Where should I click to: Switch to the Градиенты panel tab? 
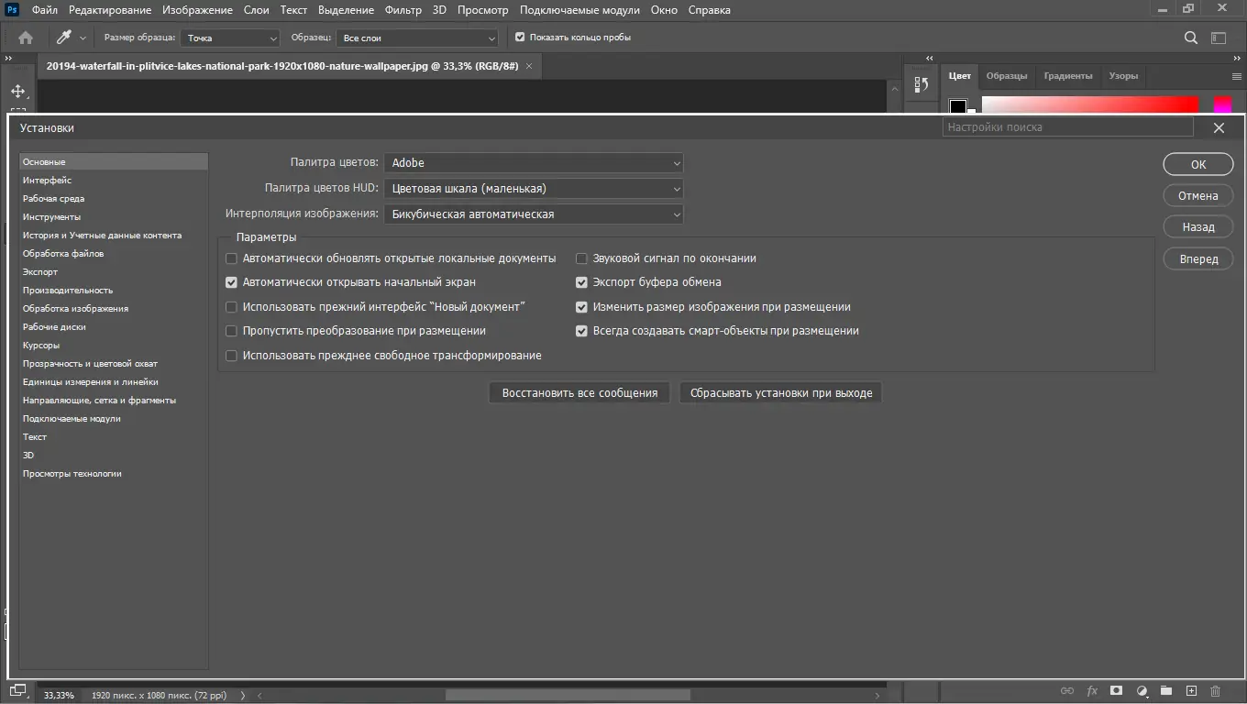pyautogui.click(x=1068, y=76)
